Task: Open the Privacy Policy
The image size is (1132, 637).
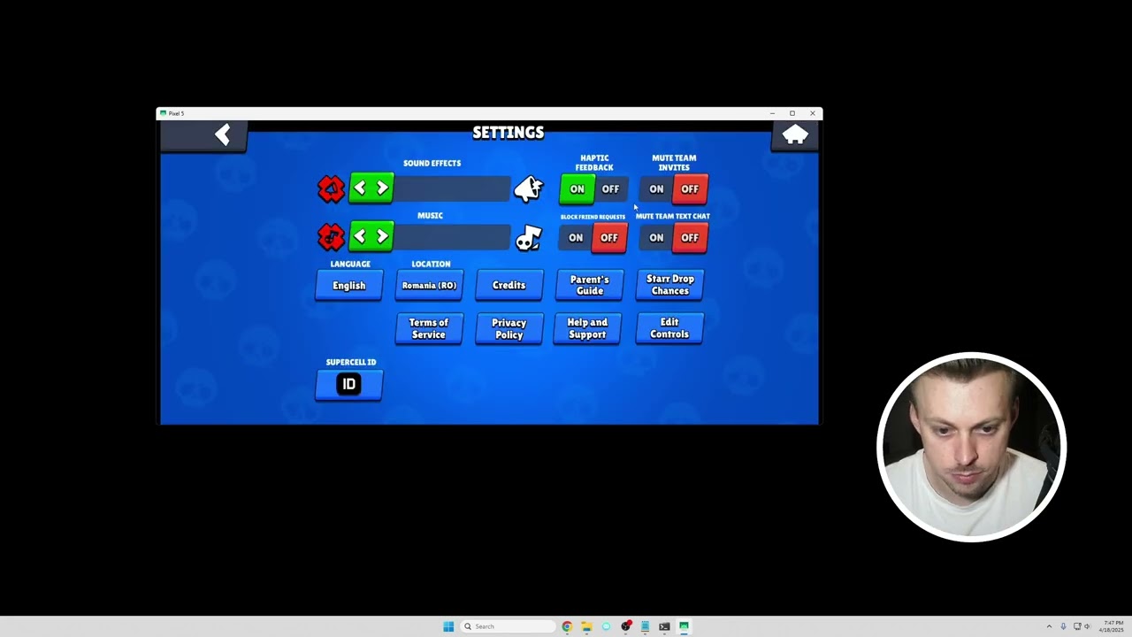Action: click(x=509, y=328)
